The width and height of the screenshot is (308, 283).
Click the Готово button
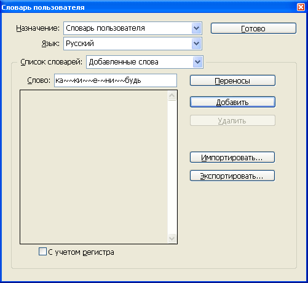pyautogui.click(x=253, y=28)
